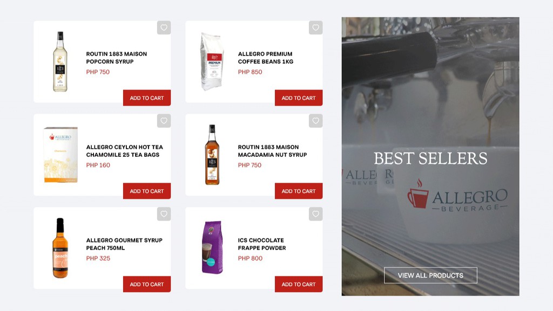Screen dimensions: 553x311
Task: Open the macadamia syrup bottle image
Action: tap(212, 155)
